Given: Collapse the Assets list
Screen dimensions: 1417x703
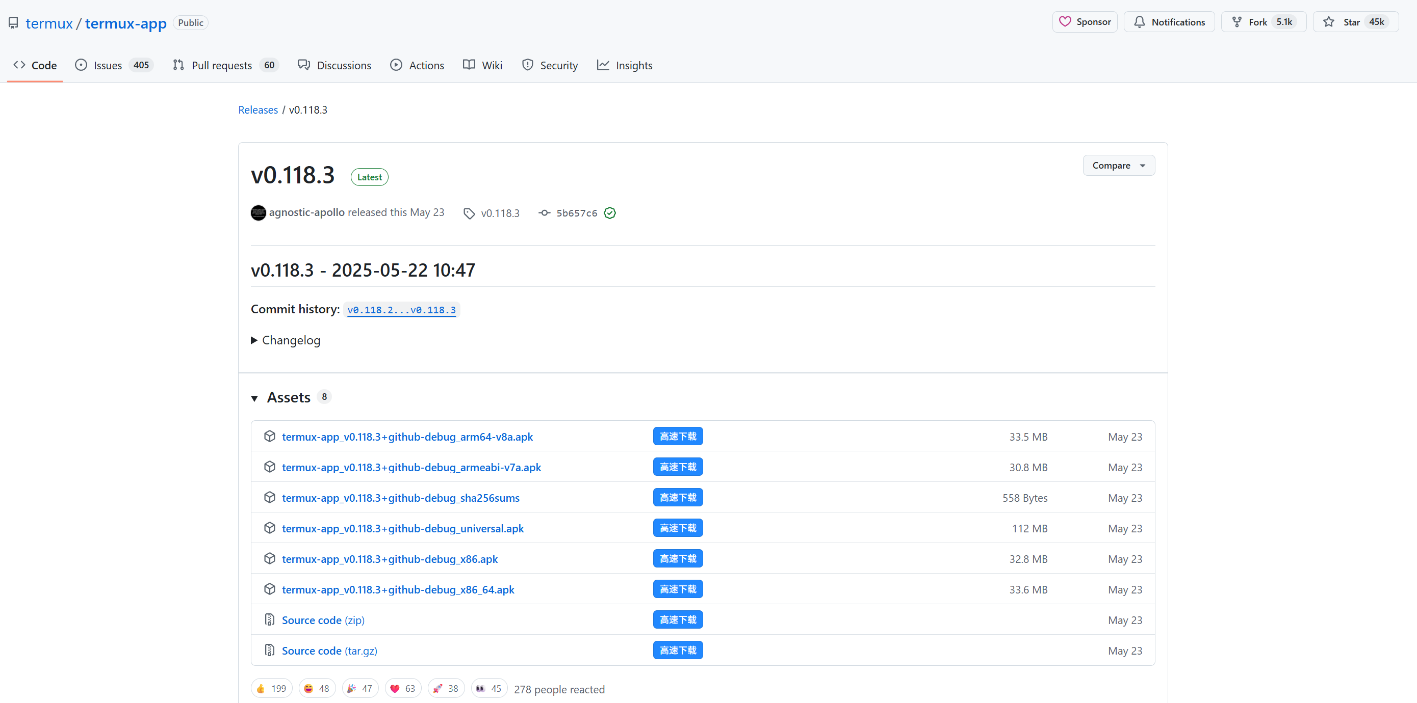Looking at the screenshot, I should (x=254, y=398).
